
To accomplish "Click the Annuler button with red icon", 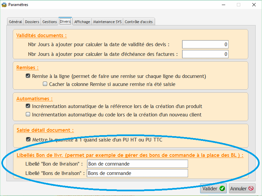I will tap(242, 188).
